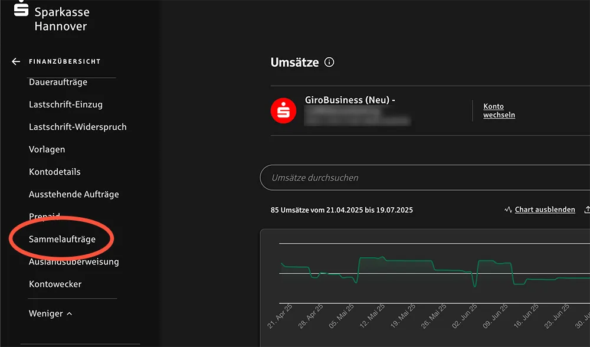Screen dimensions: 590x347
Task: Open the Prepaid section
Action: click(45, 217)
